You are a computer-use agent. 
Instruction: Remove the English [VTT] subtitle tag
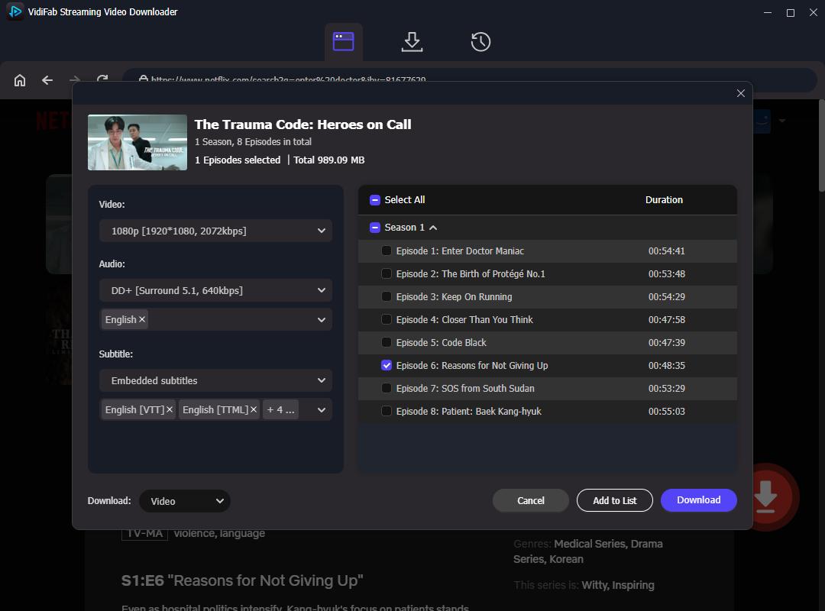pos(170,409)
